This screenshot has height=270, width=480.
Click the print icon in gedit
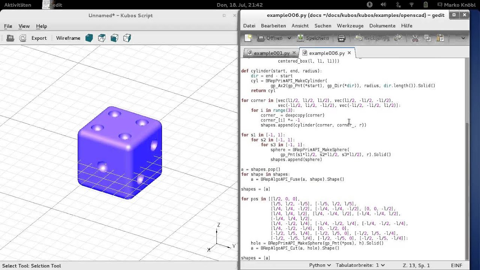(x=341, y=38)
